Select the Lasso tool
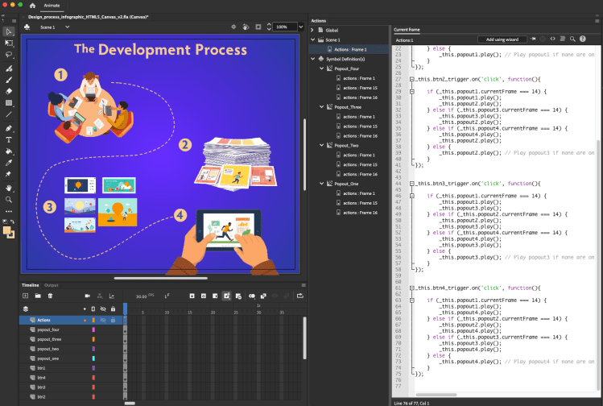 [x=9, y=55]
